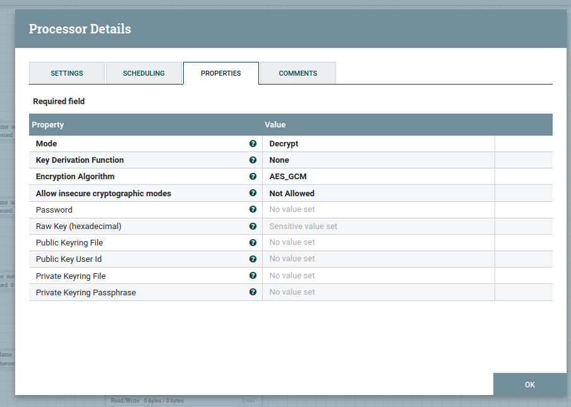571x407 pixels.
Task: Switch to the Settings tab
Action: 67,73
